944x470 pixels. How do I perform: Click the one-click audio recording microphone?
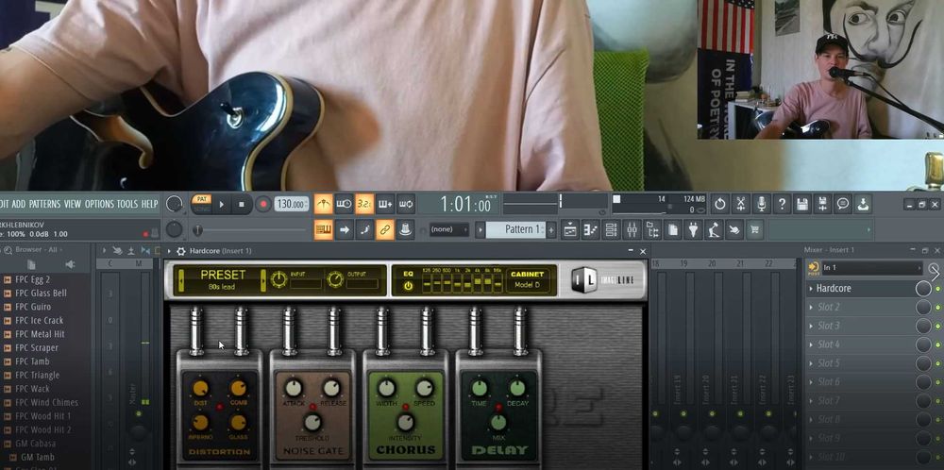[x=761, y=204]
